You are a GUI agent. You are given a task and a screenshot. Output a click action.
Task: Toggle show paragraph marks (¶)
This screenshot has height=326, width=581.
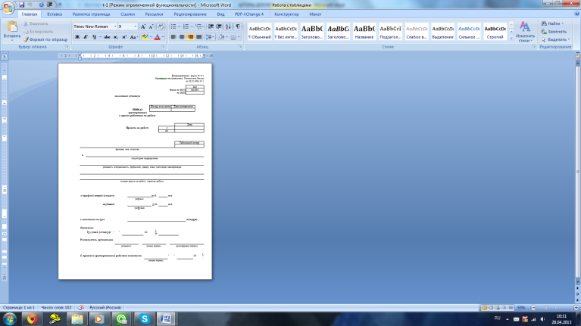238,26
